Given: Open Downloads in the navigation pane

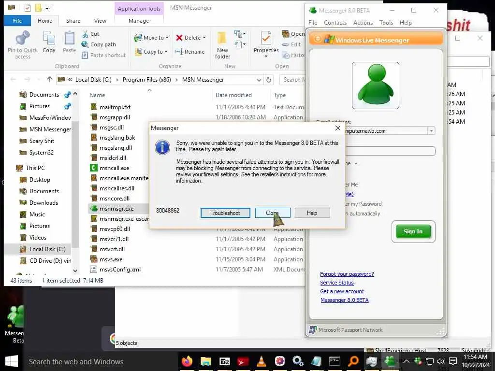Looking at the screenshot, I should pyautogui.click(x=43, y=203).
